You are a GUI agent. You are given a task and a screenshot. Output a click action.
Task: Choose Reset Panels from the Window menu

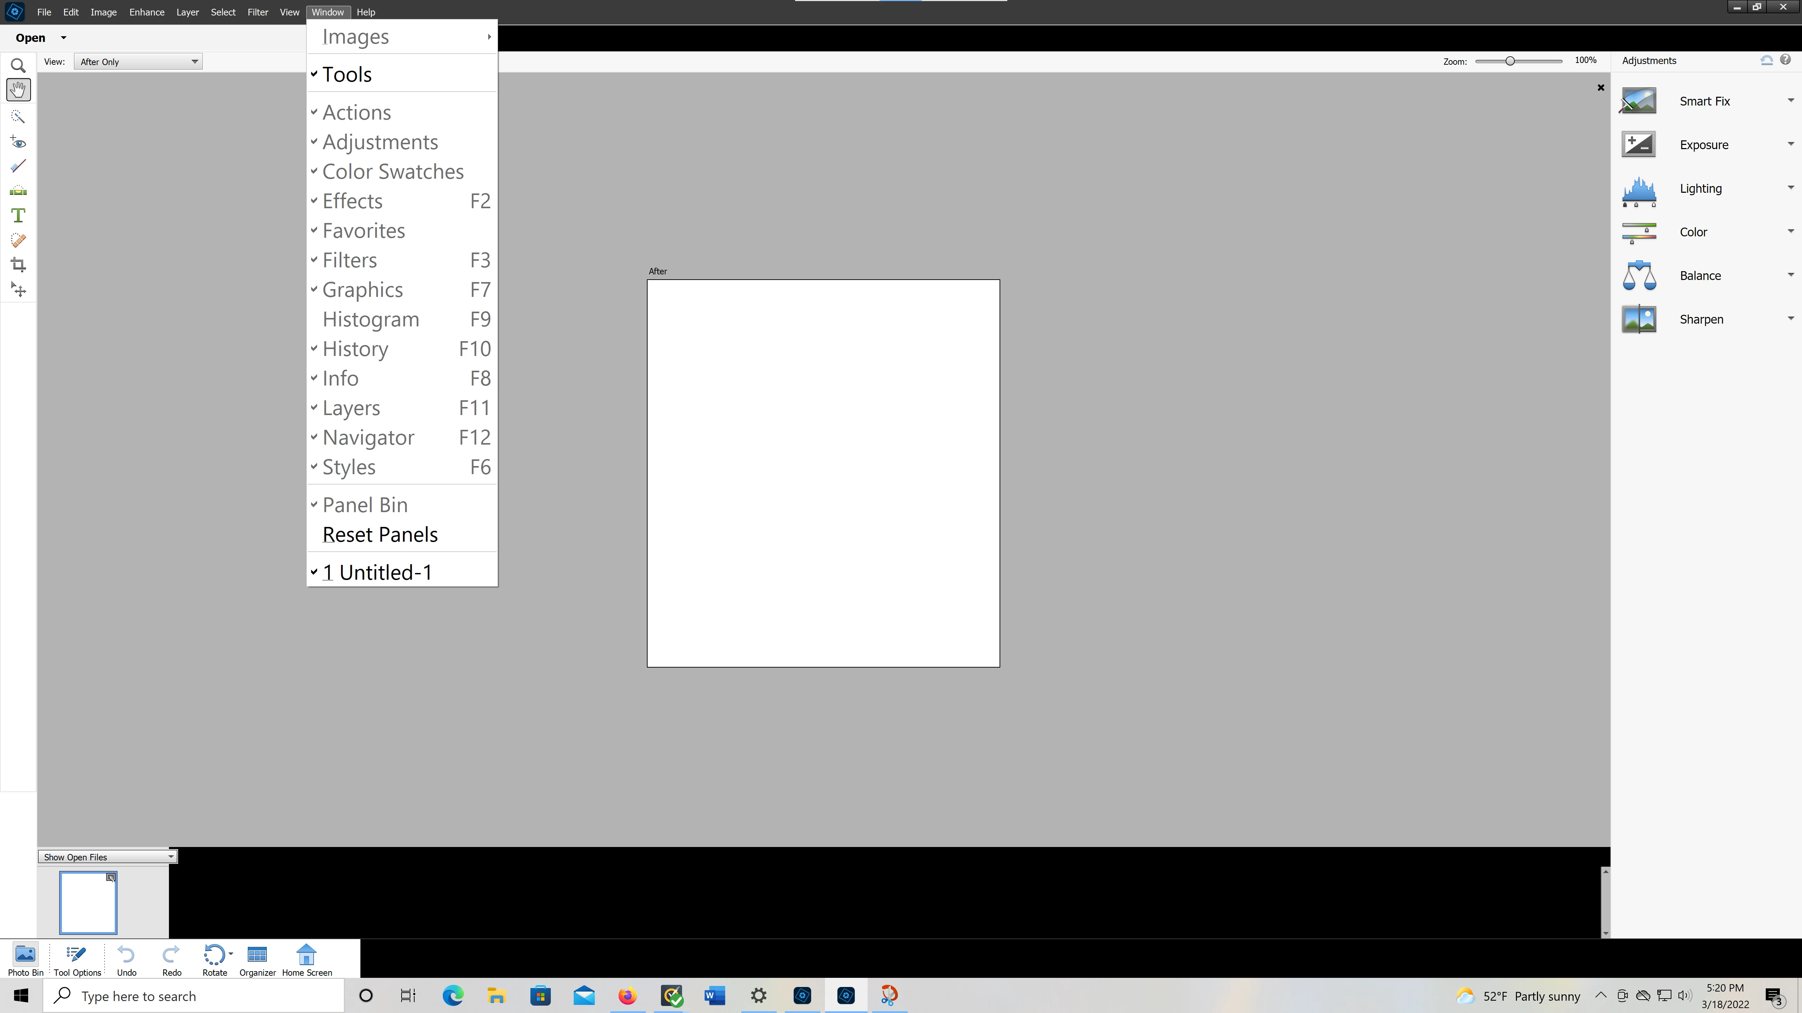click(x=380, y=534)
